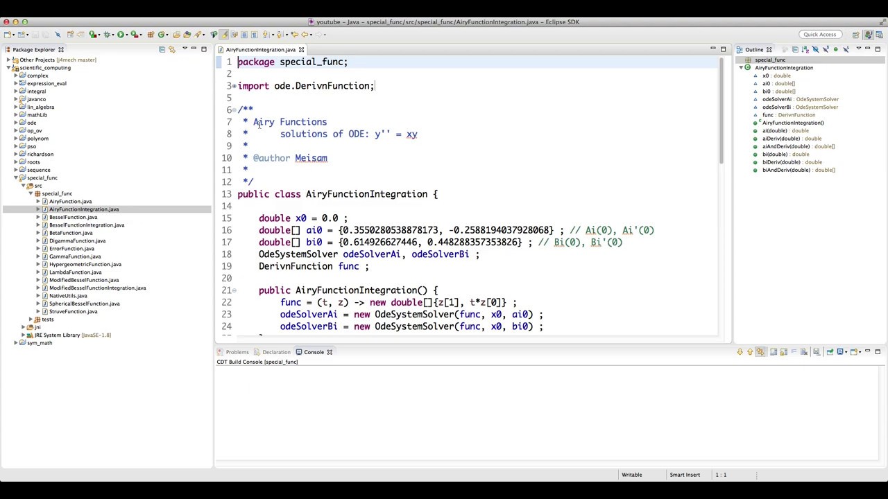Toggle Hide Fields in the Outline view

(x=815, y=49)
